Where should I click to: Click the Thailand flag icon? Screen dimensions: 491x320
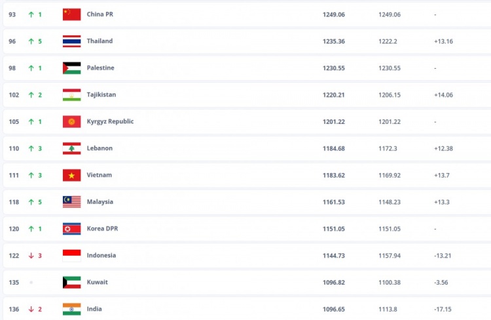tap(71, 41)
